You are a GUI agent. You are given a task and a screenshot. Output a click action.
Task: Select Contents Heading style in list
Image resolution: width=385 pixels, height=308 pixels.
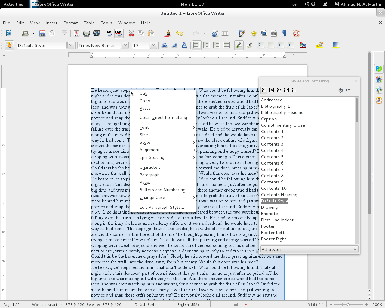tap(279, 195)
